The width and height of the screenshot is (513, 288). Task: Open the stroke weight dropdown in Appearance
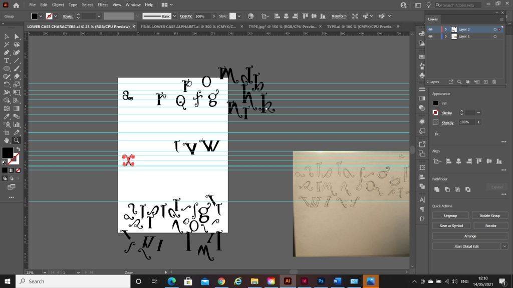(x=479, y=113)
